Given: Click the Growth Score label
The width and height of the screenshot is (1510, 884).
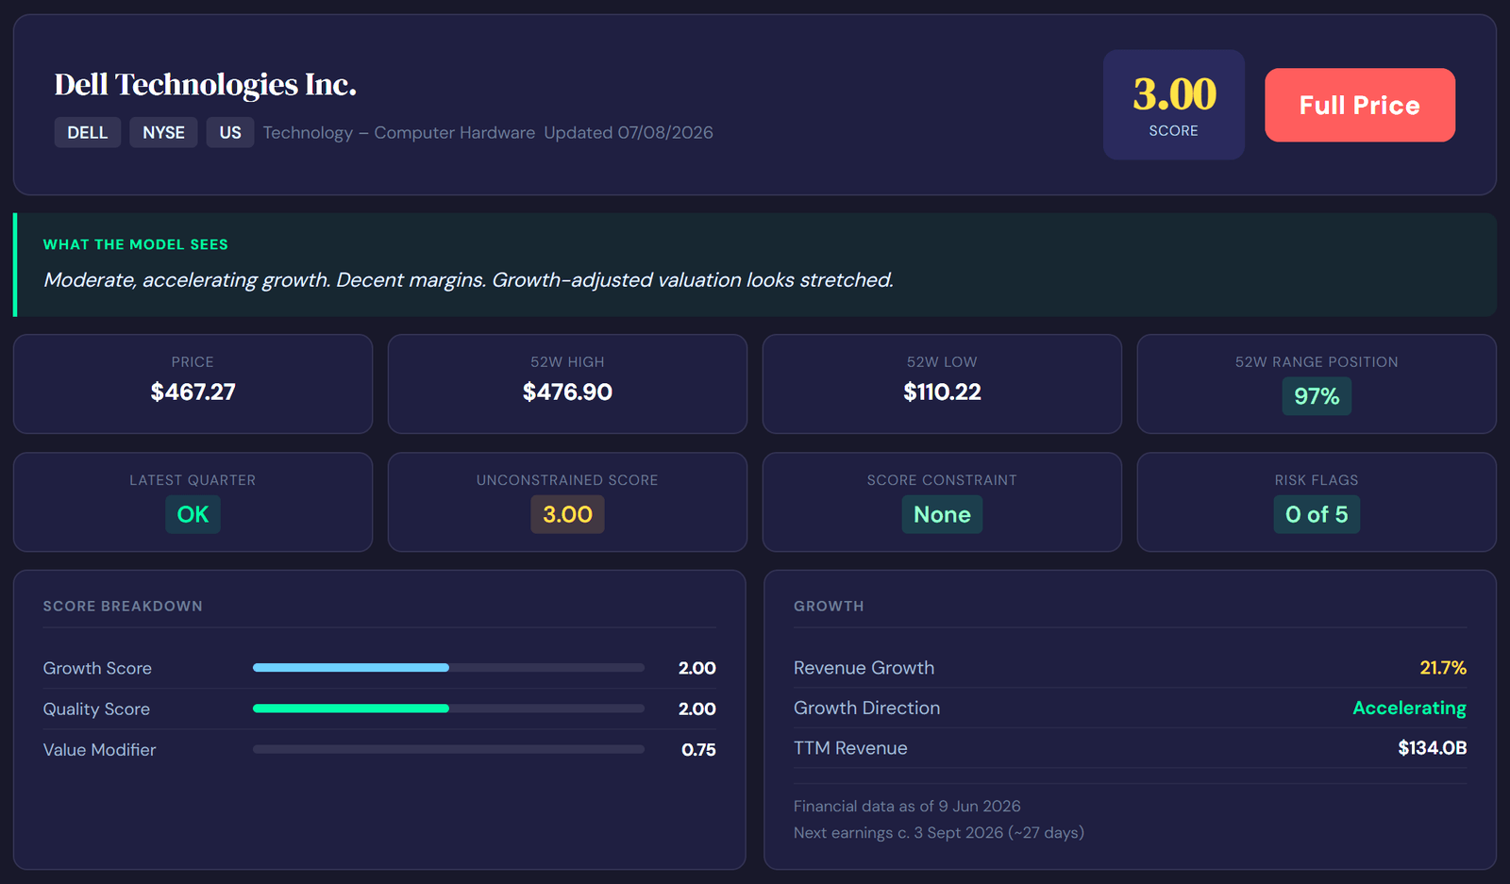Looking at the screenshot, I should [97, 668].
